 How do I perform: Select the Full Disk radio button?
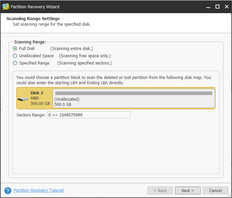point(15,49)
